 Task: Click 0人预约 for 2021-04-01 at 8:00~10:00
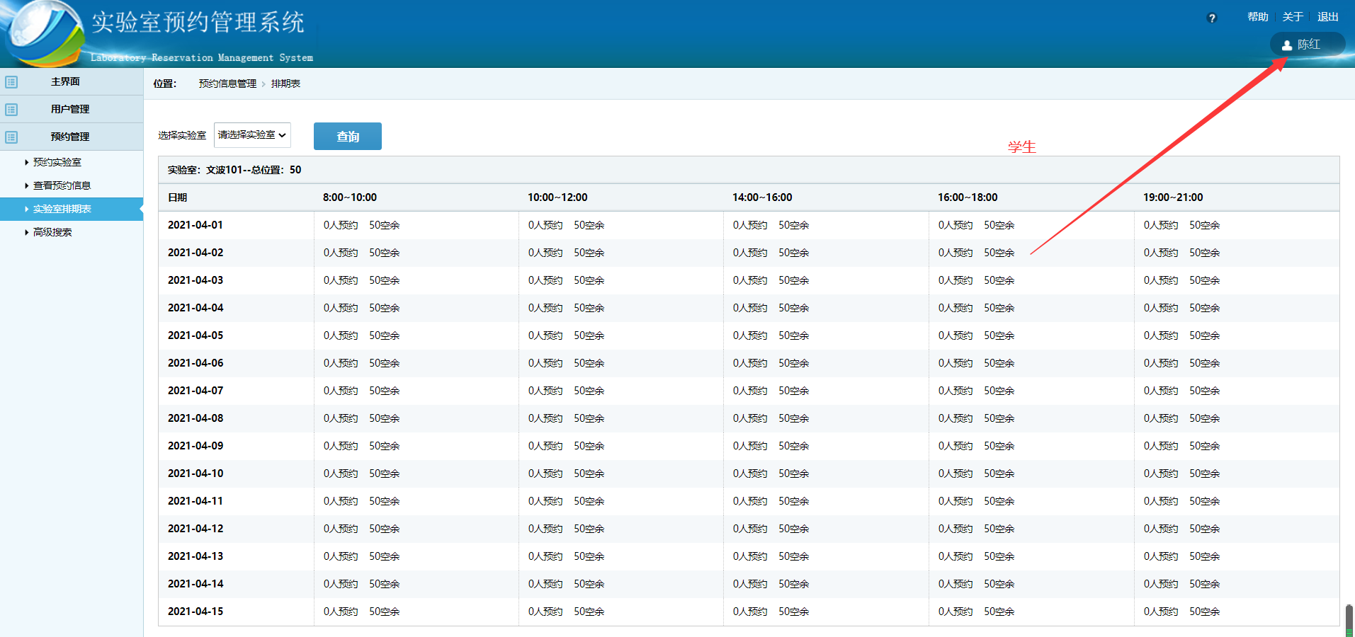[x=341, y=225]
